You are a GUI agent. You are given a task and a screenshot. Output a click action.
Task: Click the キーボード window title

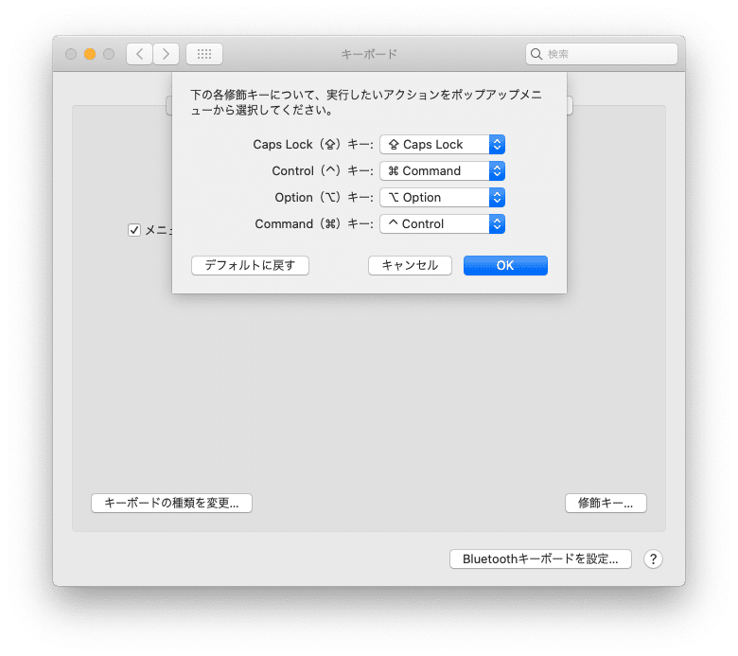[369, 54]
